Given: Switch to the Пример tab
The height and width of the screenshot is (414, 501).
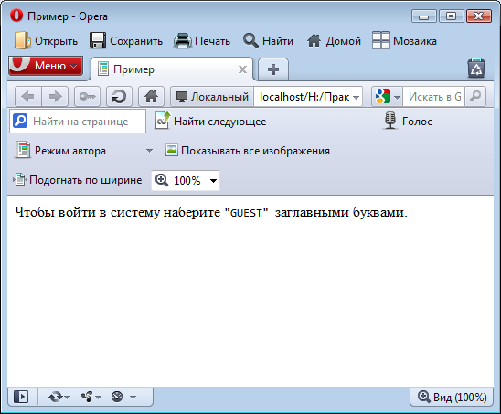Looking at the screenshot, I should click(x=172, y=69).
